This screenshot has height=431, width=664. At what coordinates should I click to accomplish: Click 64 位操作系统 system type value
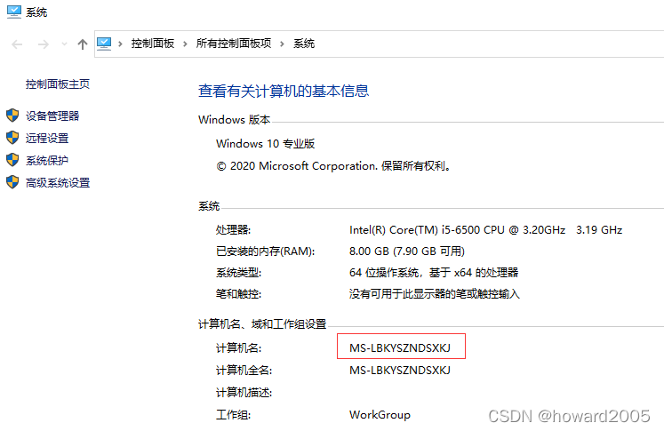point(434,273)
